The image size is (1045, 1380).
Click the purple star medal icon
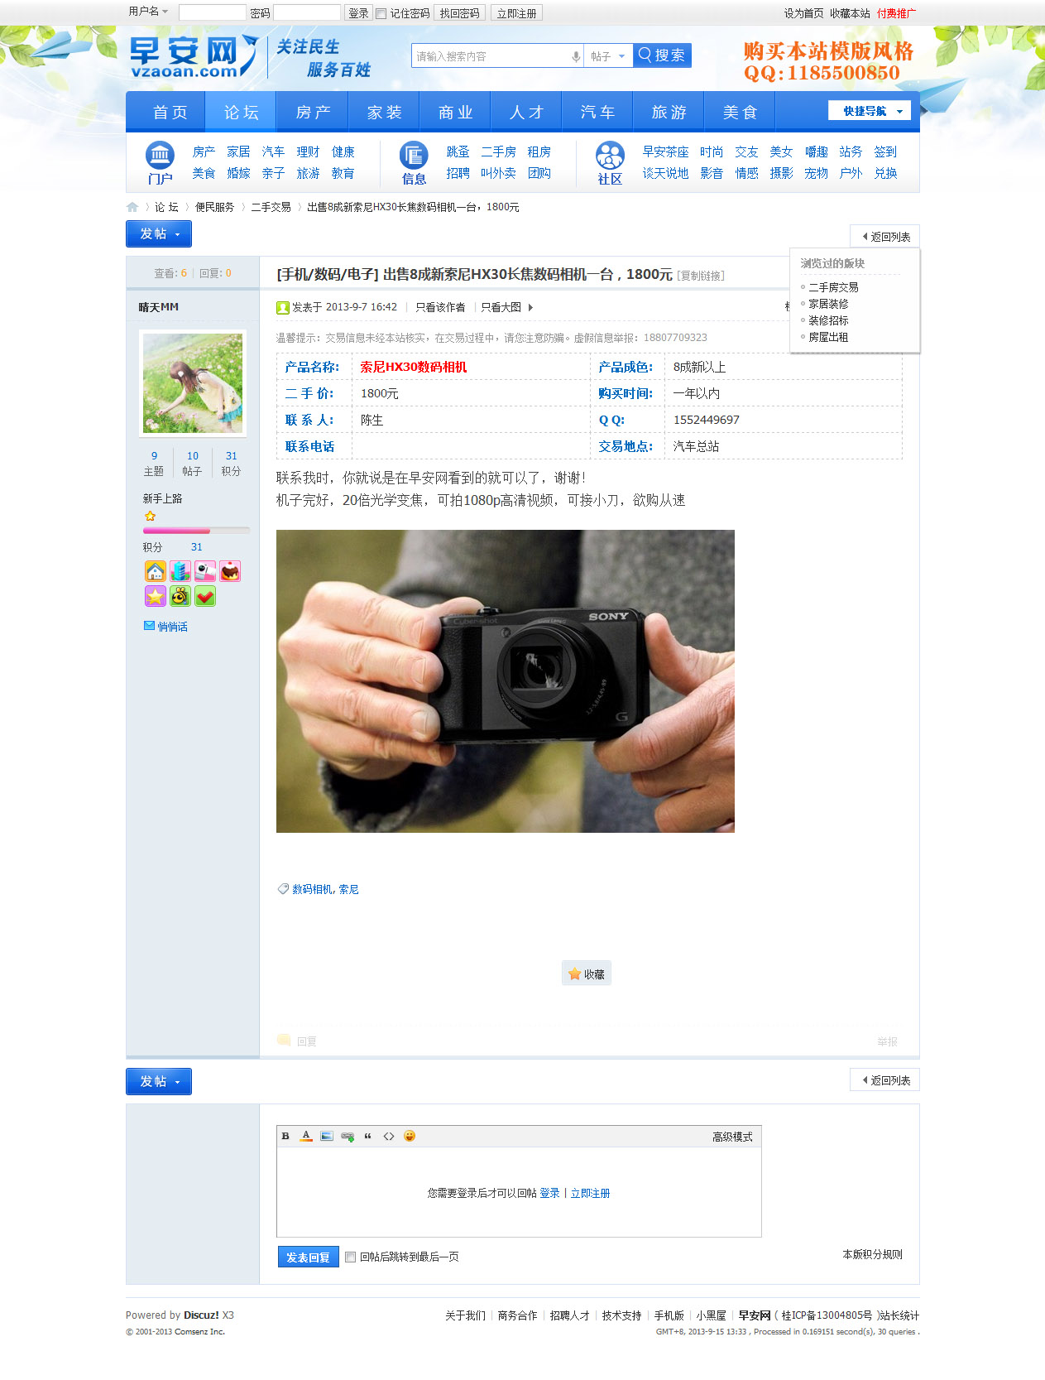[x=156, y=596]
